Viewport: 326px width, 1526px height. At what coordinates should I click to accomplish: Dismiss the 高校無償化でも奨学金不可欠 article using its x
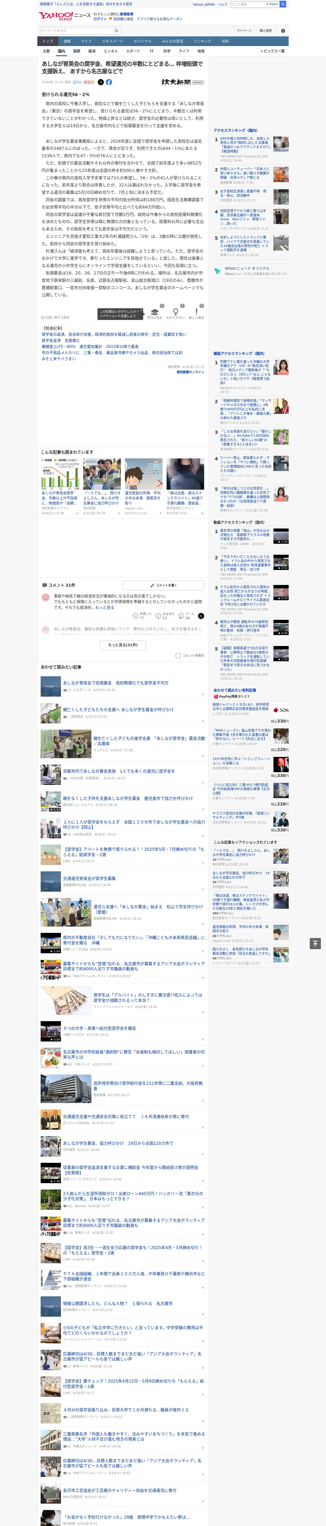pos(202,694)
